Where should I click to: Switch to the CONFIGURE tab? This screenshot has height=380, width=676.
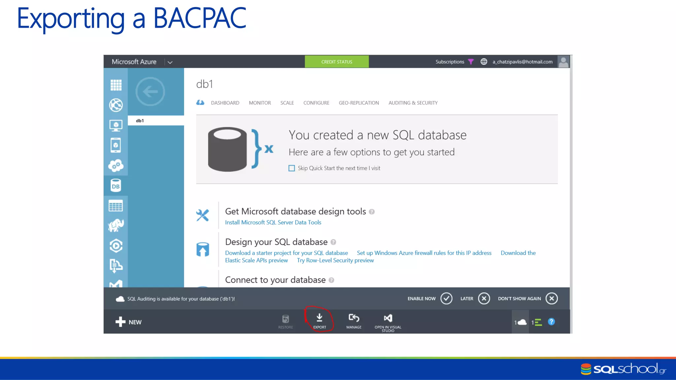(x=316, y=103)
